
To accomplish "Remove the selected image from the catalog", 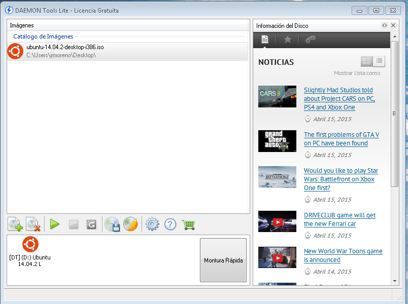I will tap(33, 224).
